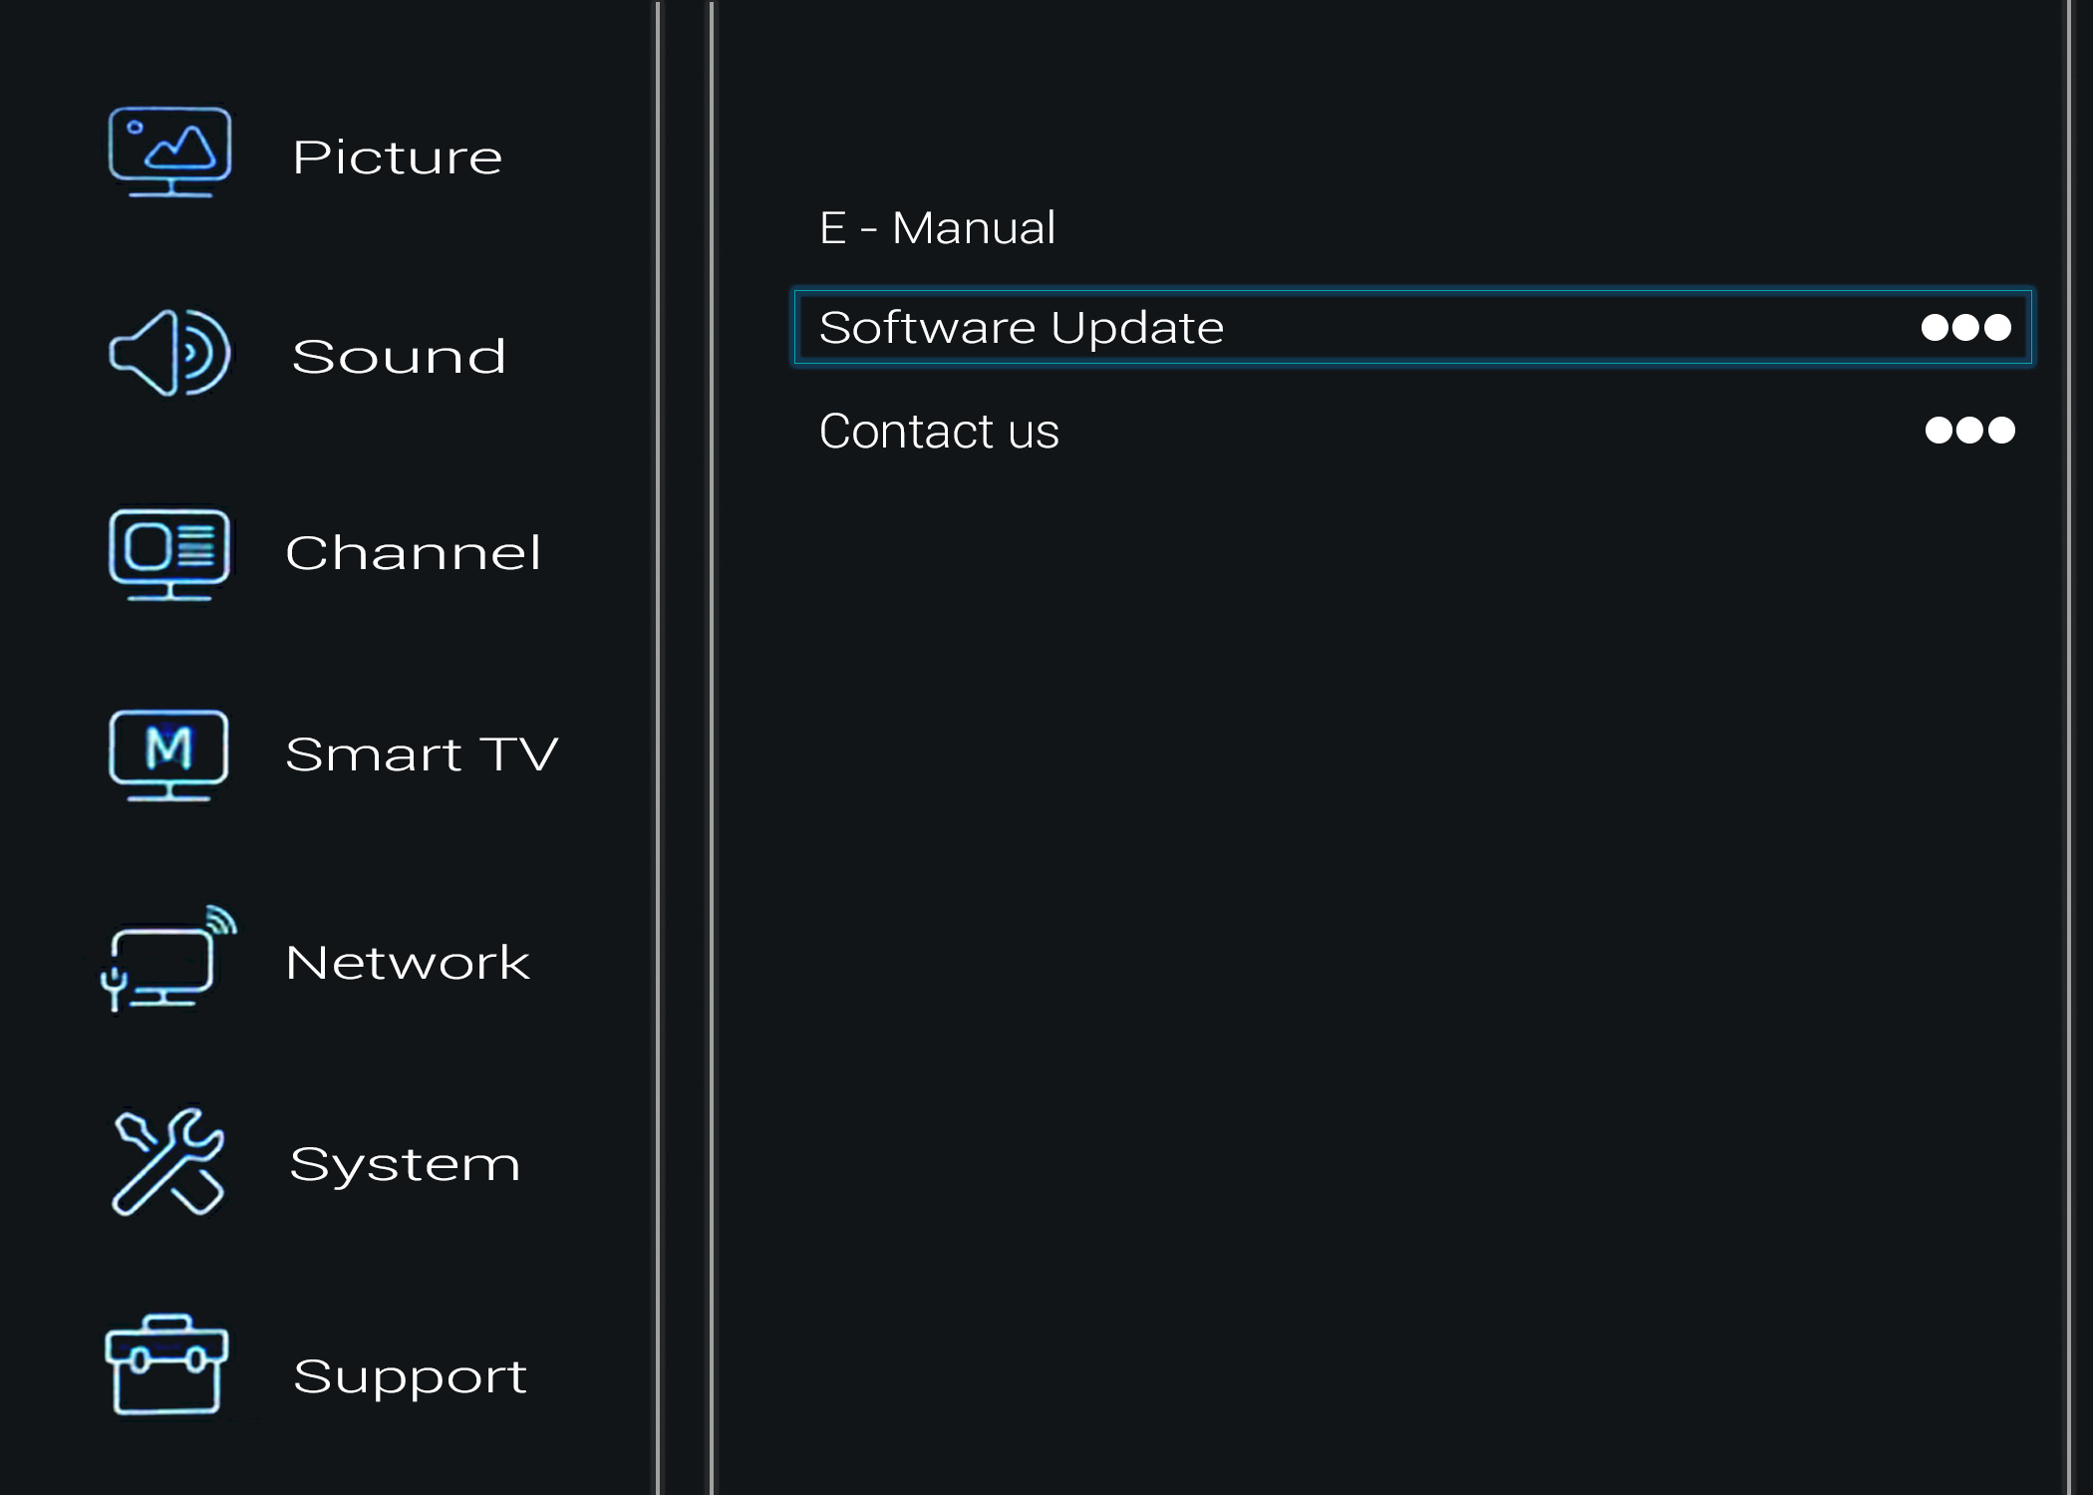Click the highlighted Software Update row border

tap(1412, 327)
